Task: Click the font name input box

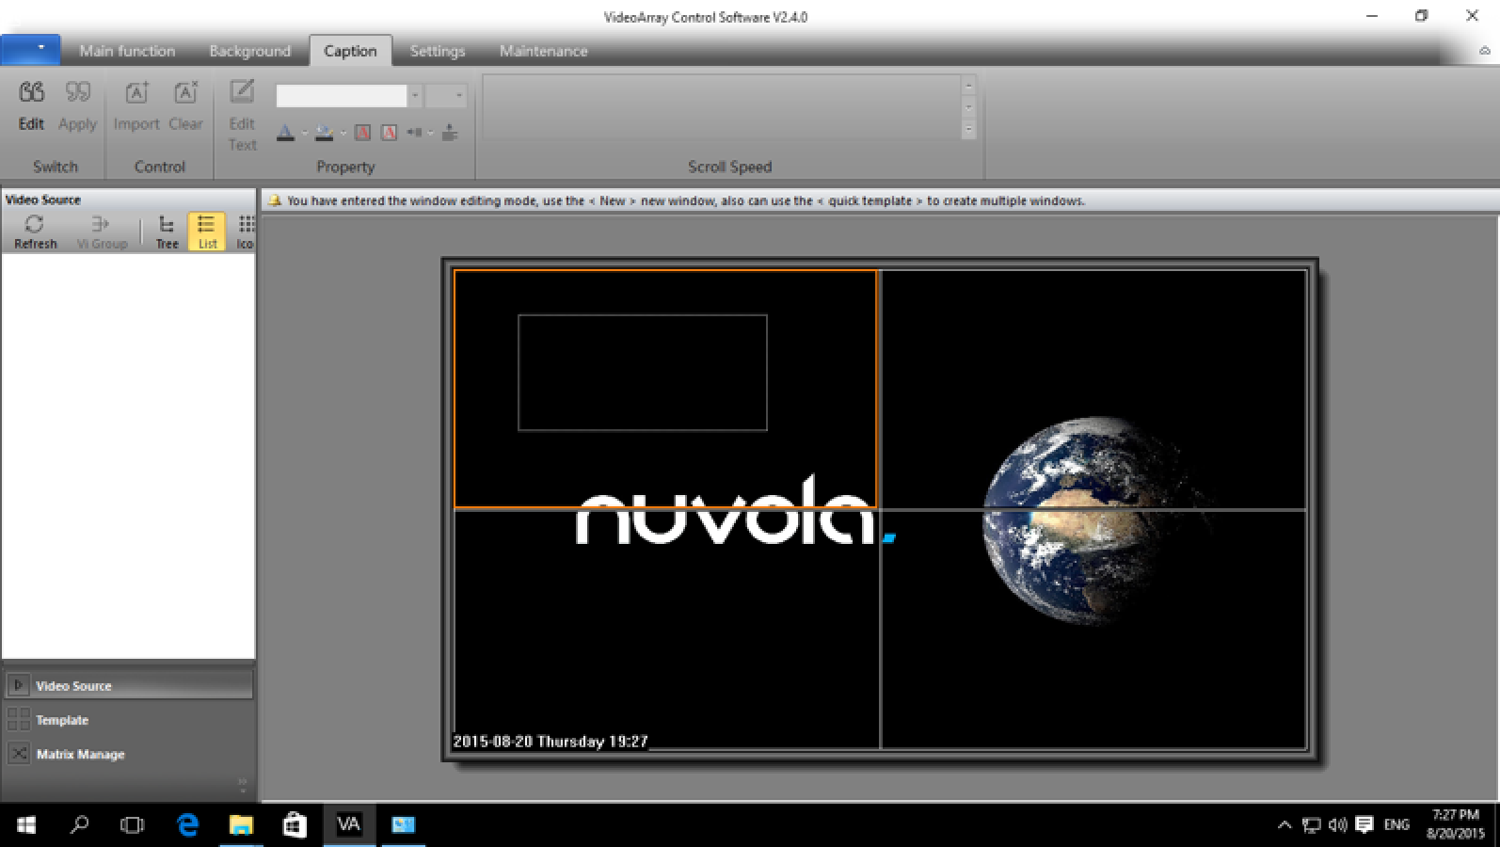Action: point(341,96)
